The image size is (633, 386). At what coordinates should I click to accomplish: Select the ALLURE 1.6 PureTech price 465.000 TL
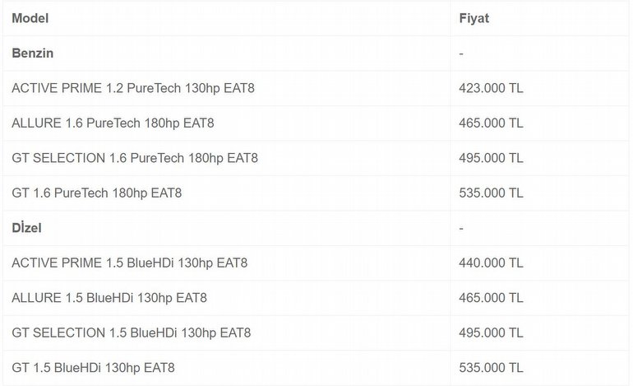point(491,123)
